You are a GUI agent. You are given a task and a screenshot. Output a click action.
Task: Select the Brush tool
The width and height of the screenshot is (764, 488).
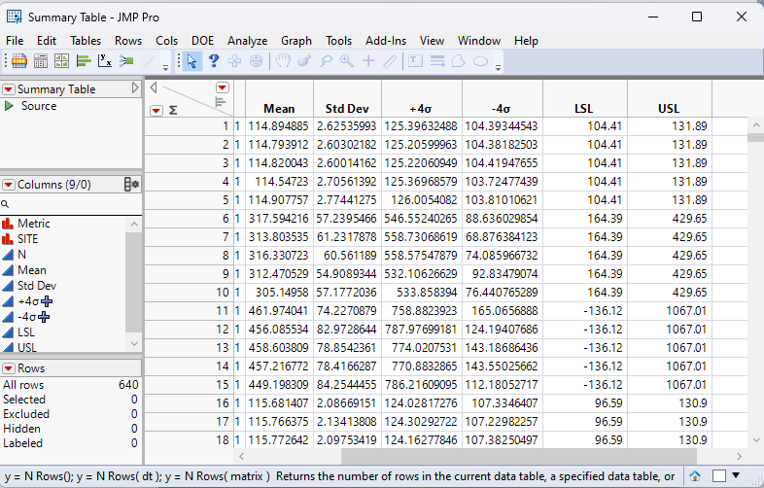pos(304,61)
